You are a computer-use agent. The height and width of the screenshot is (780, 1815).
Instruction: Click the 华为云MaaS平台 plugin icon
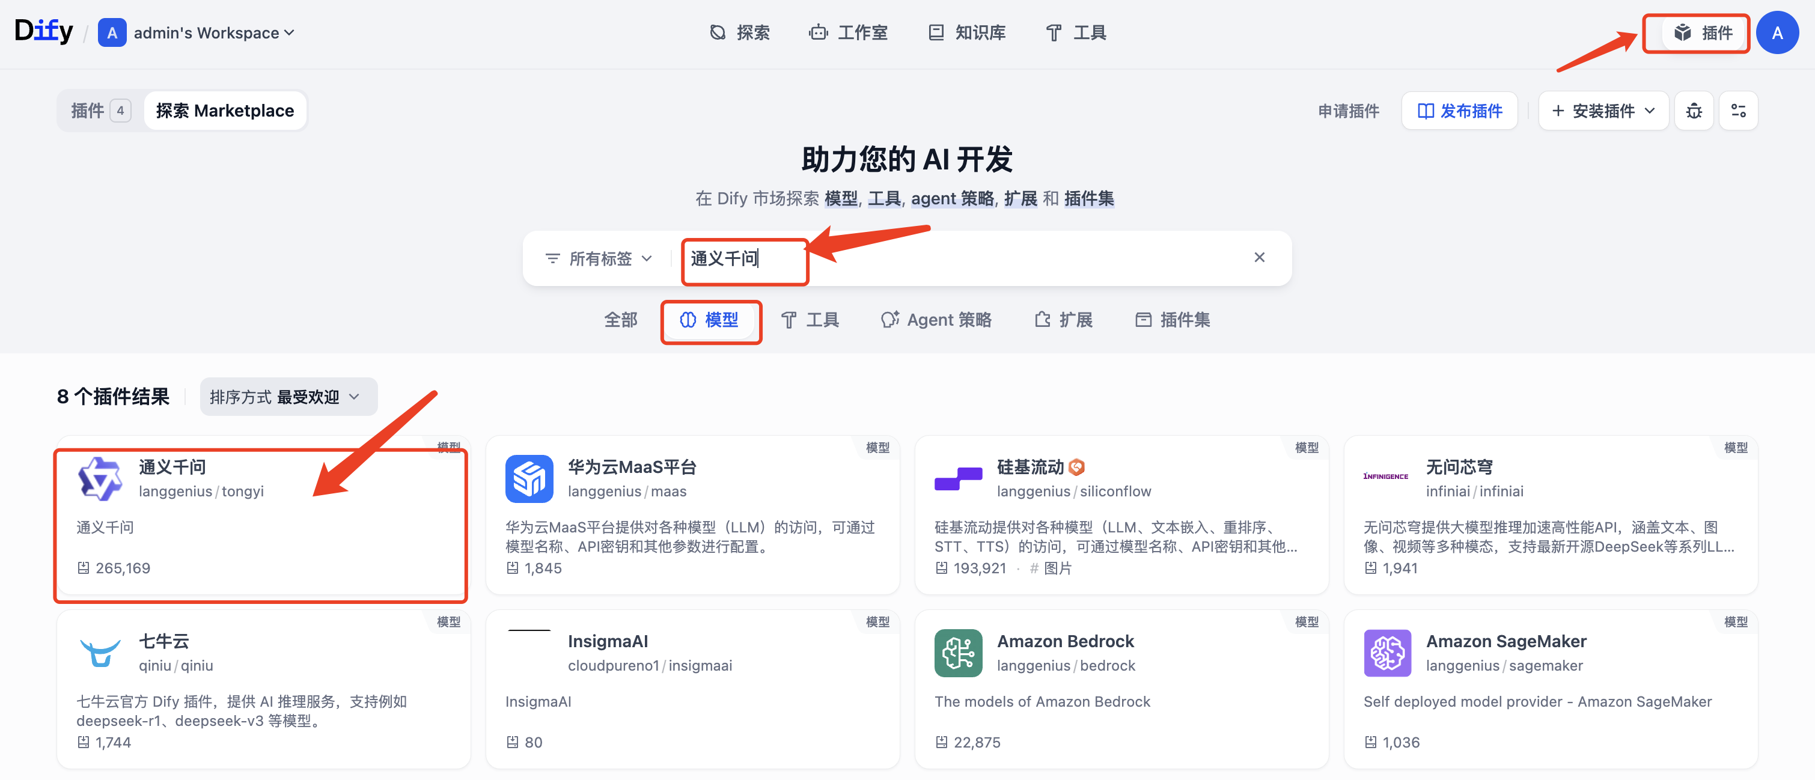[x=529, y=478]
